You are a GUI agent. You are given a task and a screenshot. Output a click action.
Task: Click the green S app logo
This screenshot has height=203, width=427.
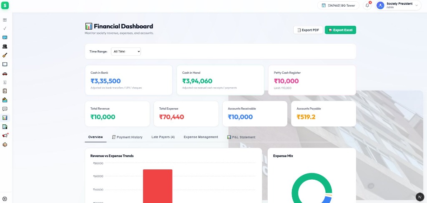(x=5, y=5)
